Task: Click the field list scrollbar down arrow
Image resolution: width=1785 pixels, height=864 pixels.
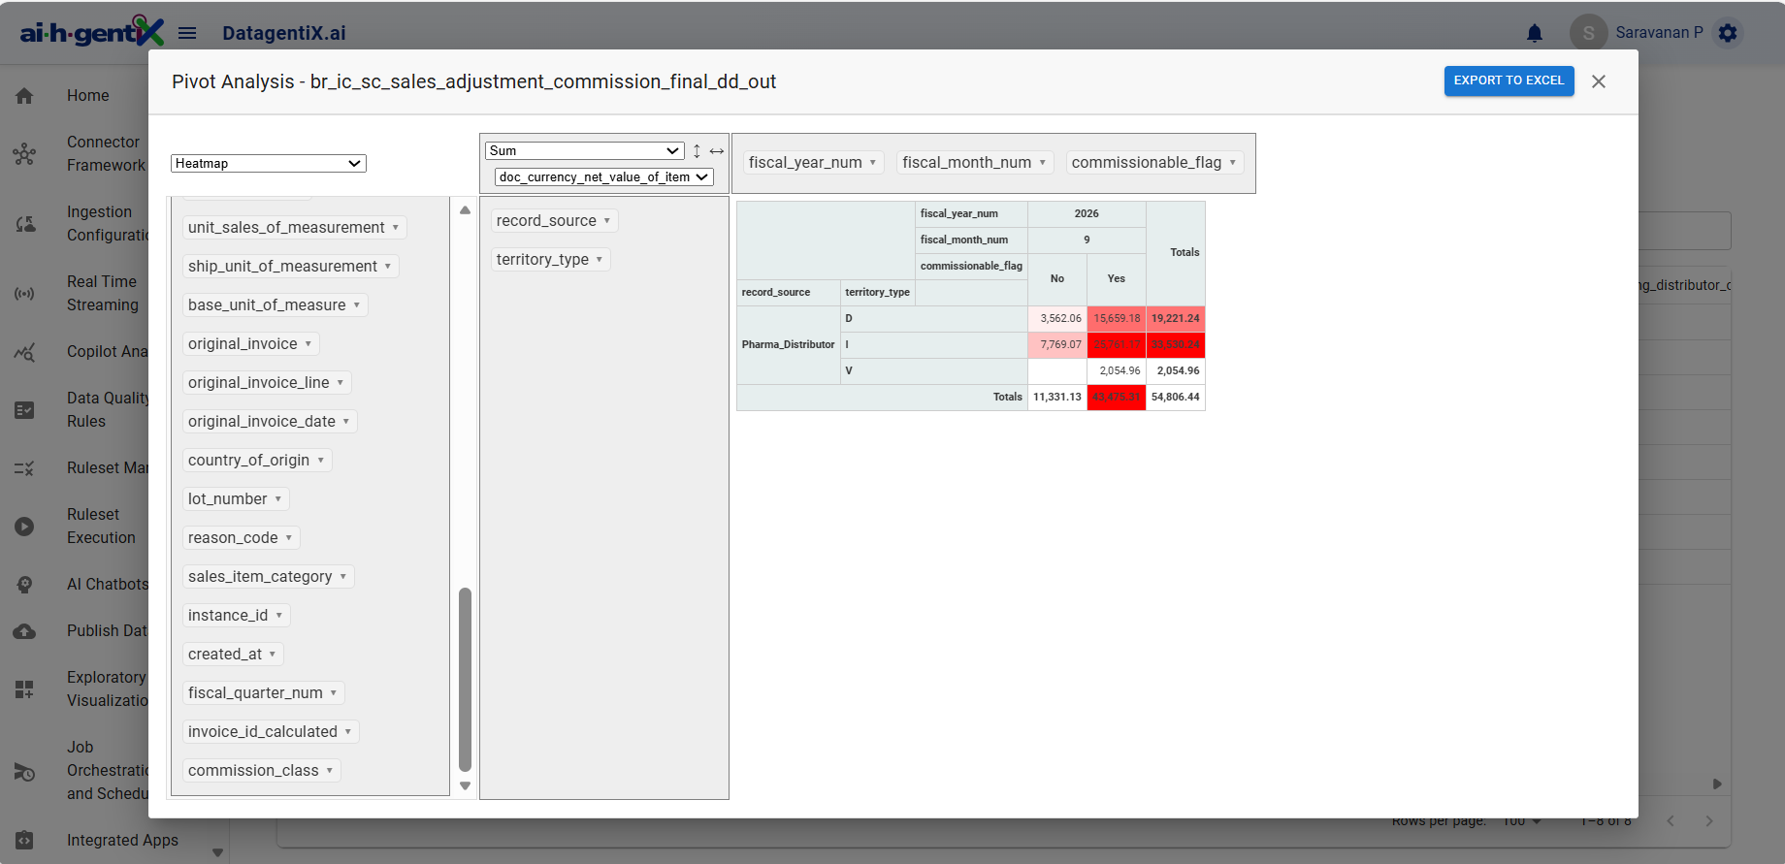Action: pos(466,786)
